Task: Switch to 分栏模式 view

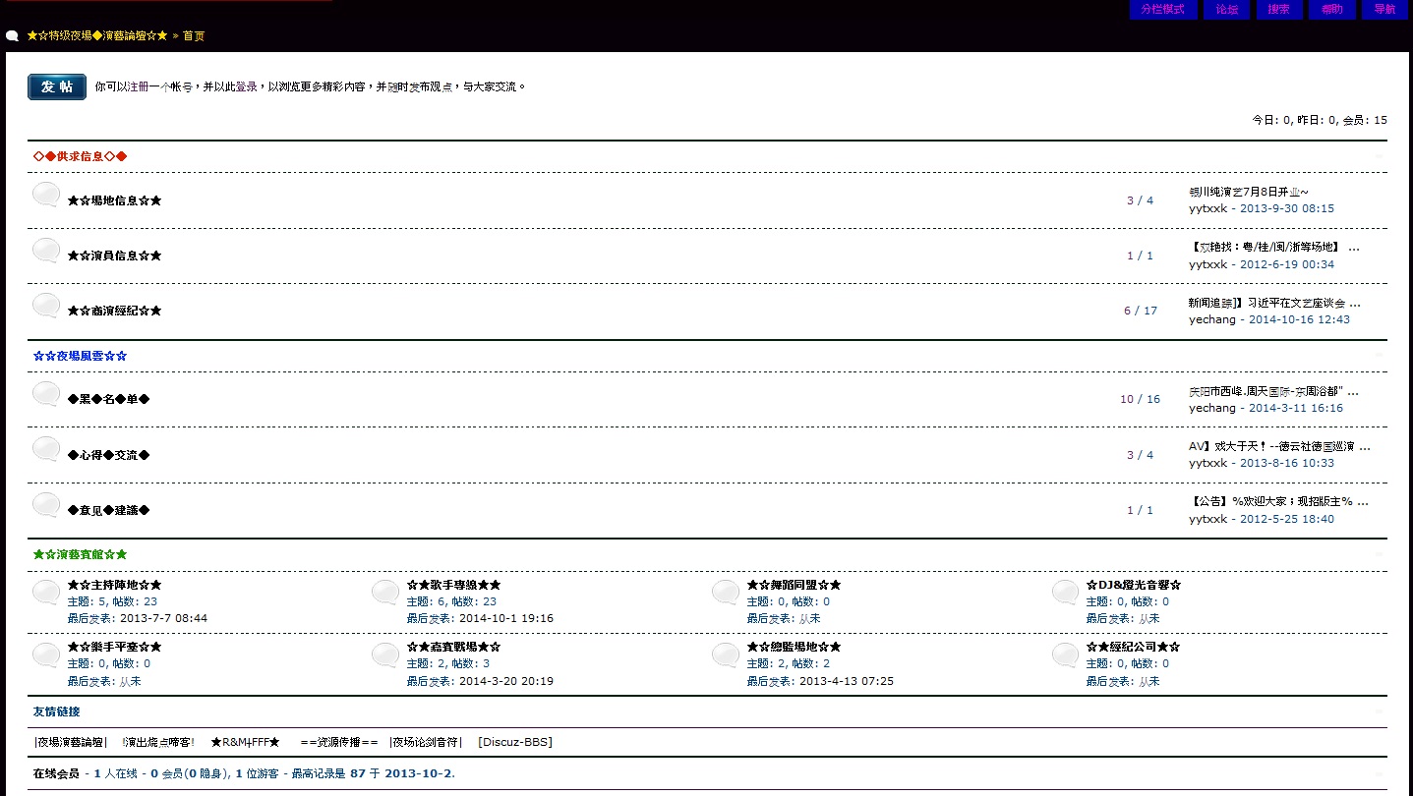Action: click(1162, 10)
